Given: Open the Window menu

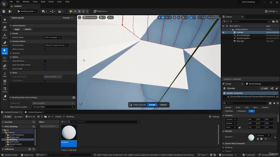Looking at the screenshot, I should pyautogui.click(x=26, y=2).
